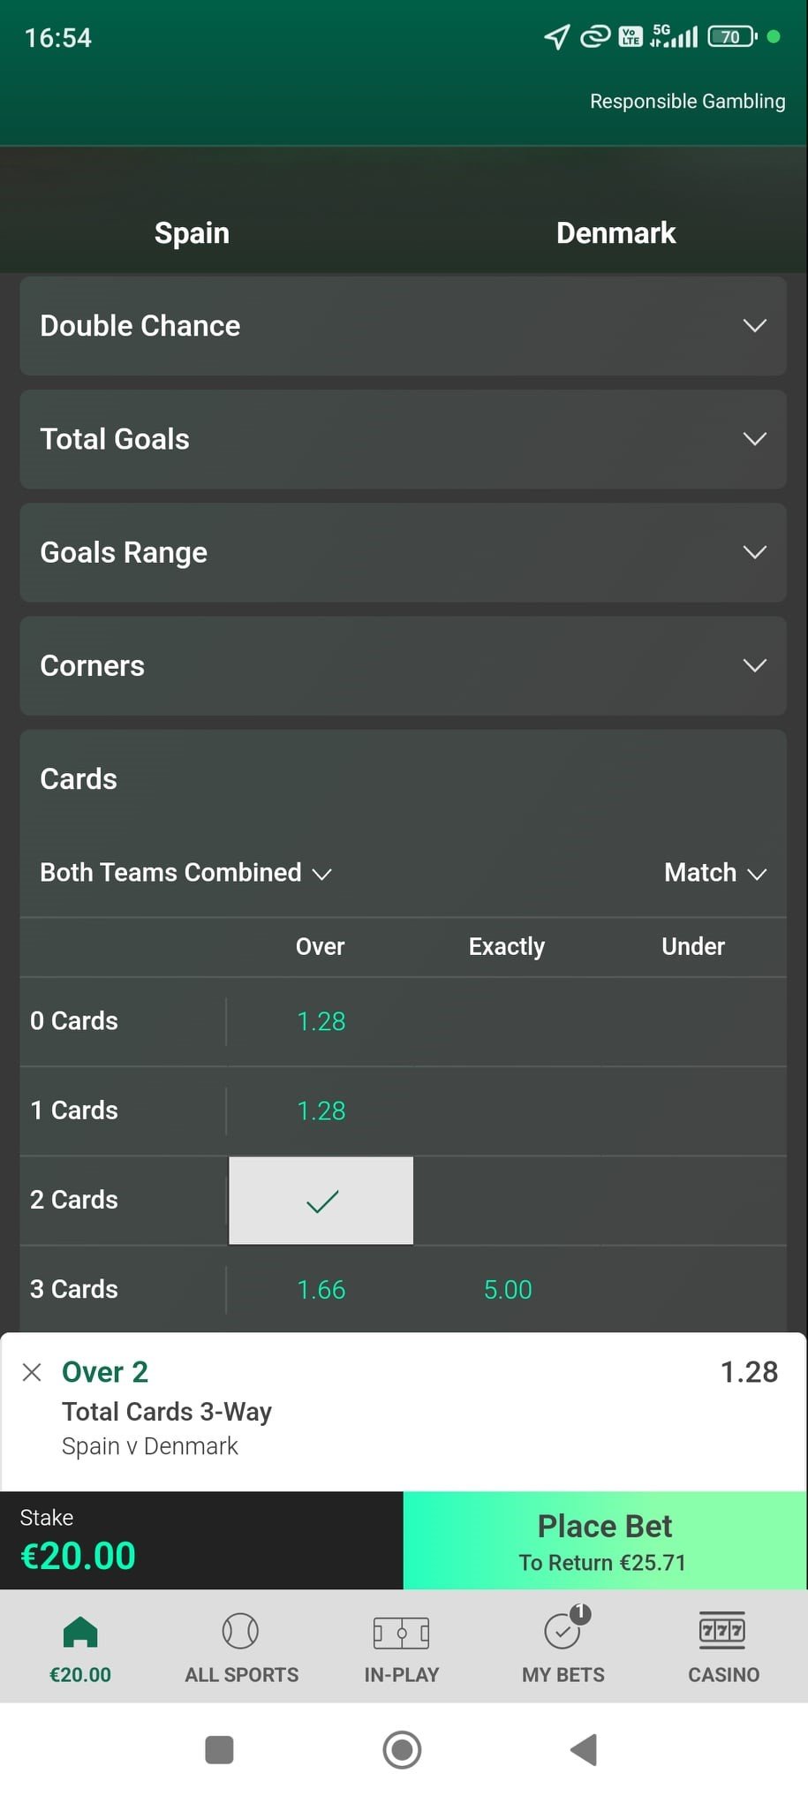The width and height of the screenshot is (808, 1797).
Task: Open All Sports ball icon
Action: tap(240, 1632)
